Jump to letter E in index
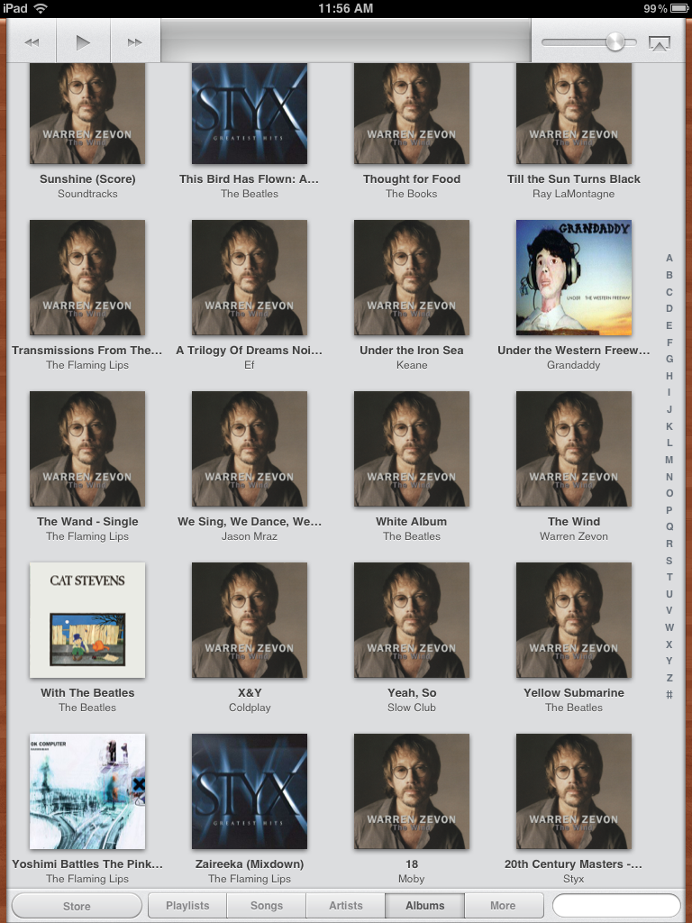692x923 pixels. (x=669, y=325)
